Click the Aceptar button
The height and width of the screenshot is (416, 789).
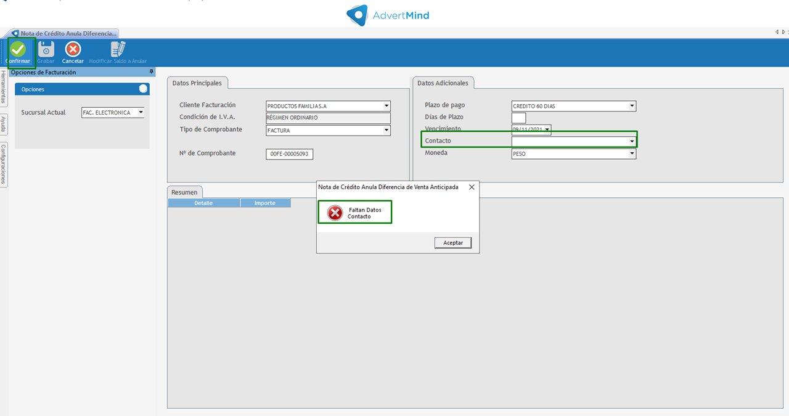(453, 243)
